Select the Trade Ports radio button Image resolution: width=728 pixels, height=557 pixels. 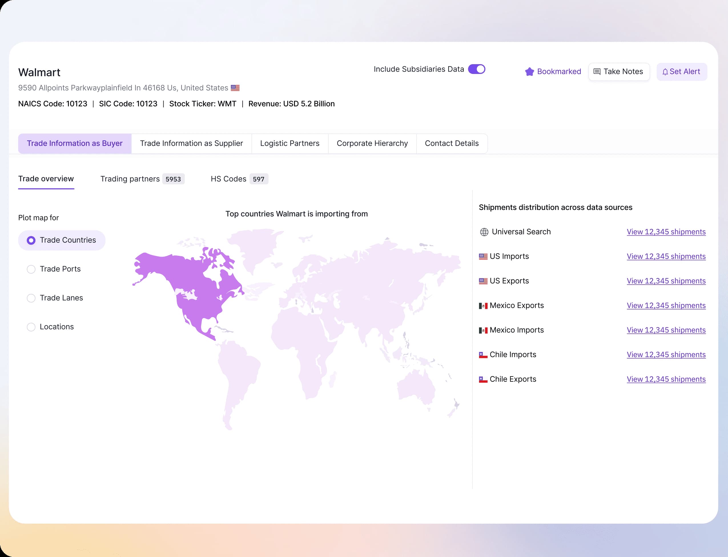31,269
